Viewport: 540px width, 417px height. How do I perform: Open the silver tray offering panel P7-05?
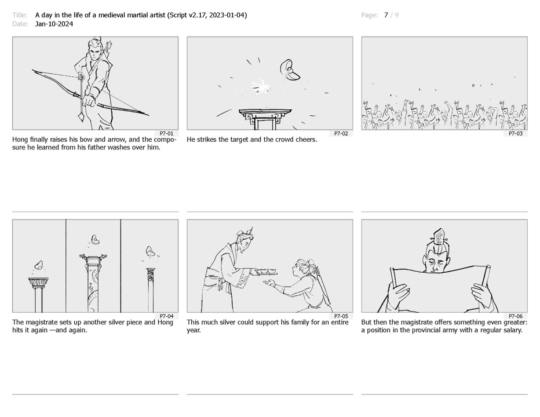(270, 266)
